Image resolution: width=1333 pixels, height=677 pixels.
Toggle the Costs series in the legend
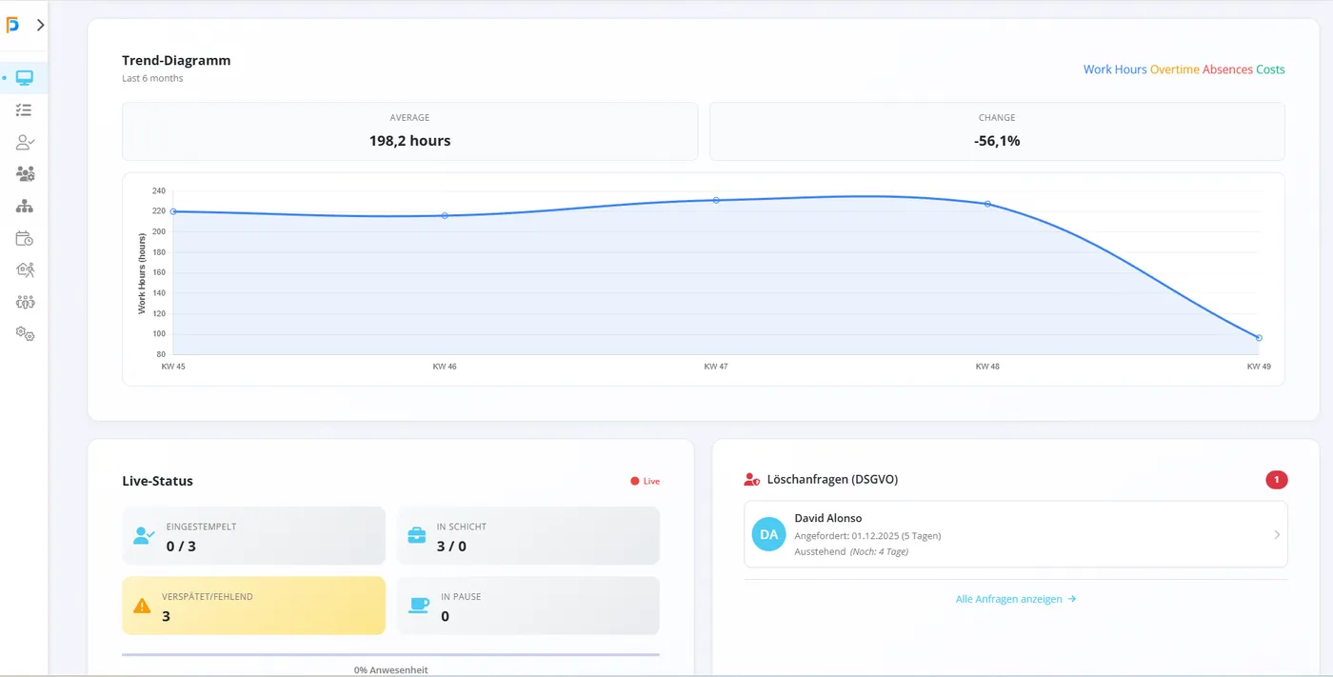point(1271,69)
